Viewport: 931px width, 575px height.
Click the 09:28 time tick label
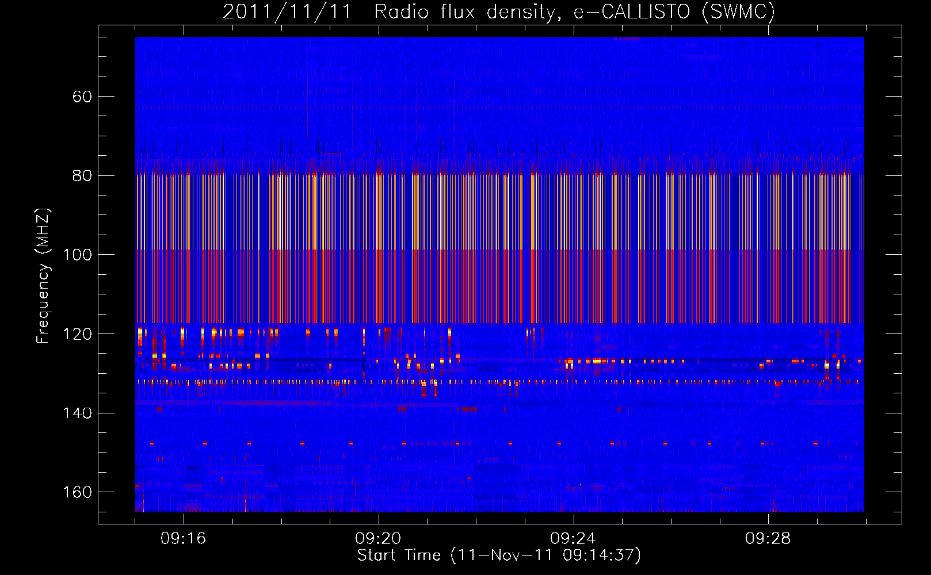(768, 539)
